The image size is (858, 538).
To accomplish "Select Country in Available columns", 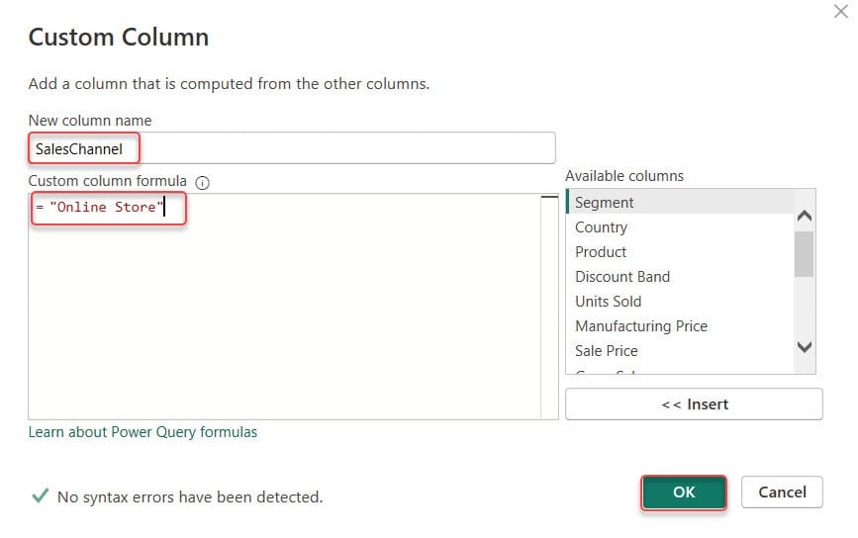I will point(680,227).
